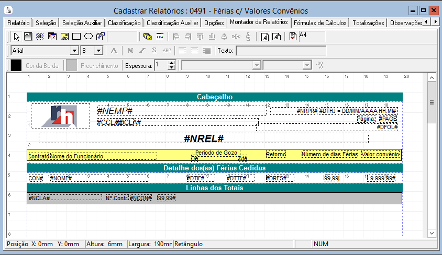Click the black border color swatch
This screenshot has height=255, width=442.
[16, 65]
